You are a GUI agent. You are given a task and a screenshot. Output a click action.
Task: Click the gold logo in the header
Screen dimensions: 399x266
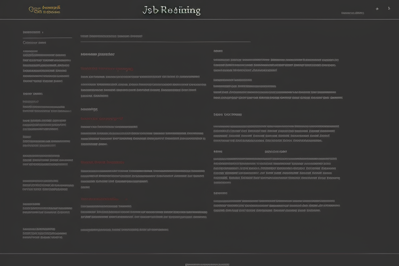35,10
